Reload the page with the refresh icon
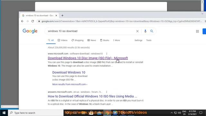 33,21
